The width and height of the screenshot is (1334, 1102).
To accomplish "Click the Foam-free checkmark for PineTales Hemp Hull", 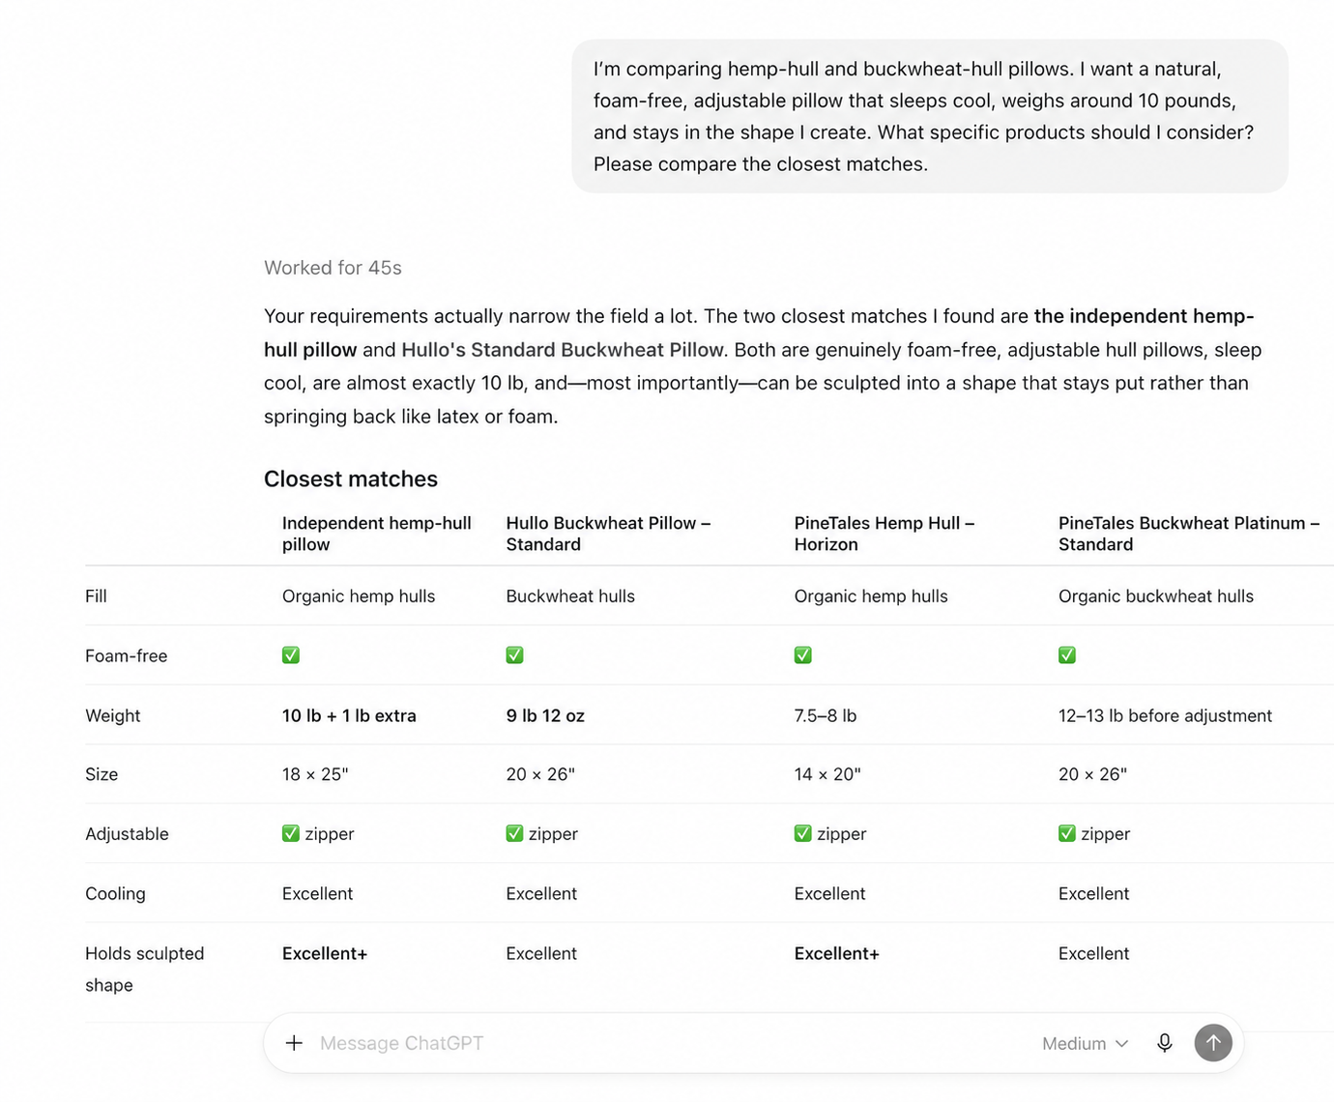I will pyautogui.click(x=802, y=655).
